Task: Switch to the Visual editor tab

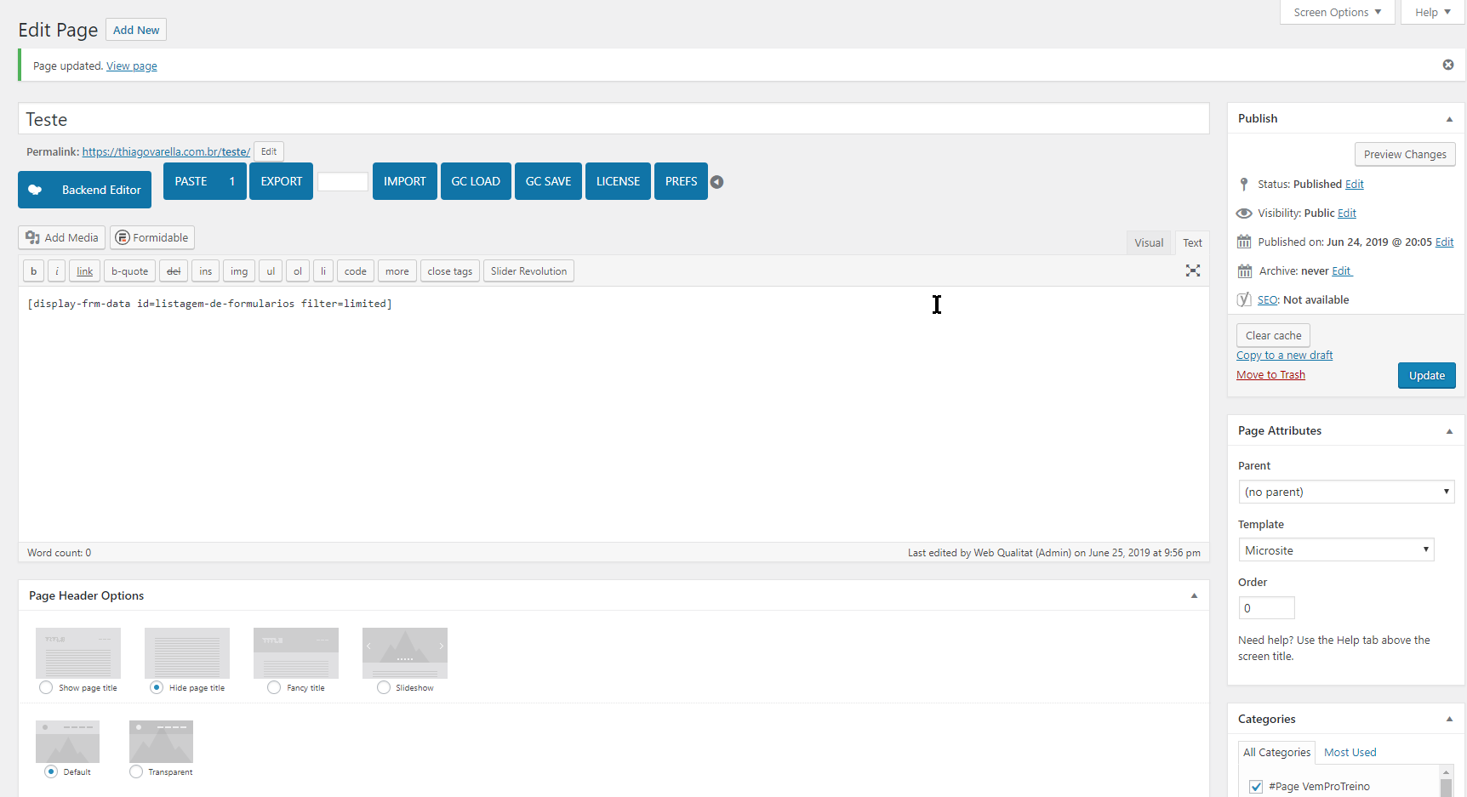Action: pos(1149,242)
